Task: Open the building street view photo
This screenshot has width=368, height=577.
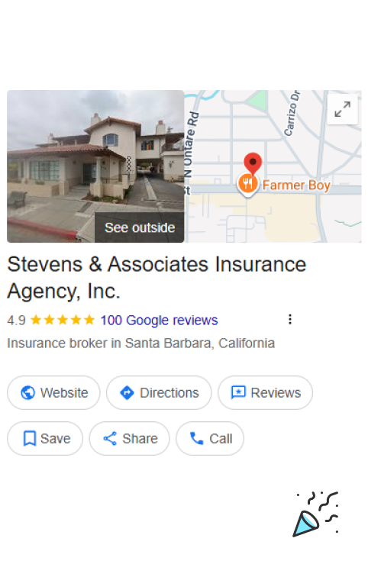Action: [95, 166]
